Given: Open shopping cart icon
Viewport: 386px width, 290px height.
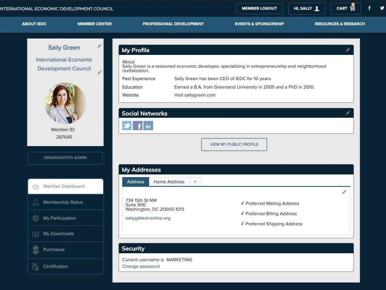Looking at the screenshot, I should point(352,8).
